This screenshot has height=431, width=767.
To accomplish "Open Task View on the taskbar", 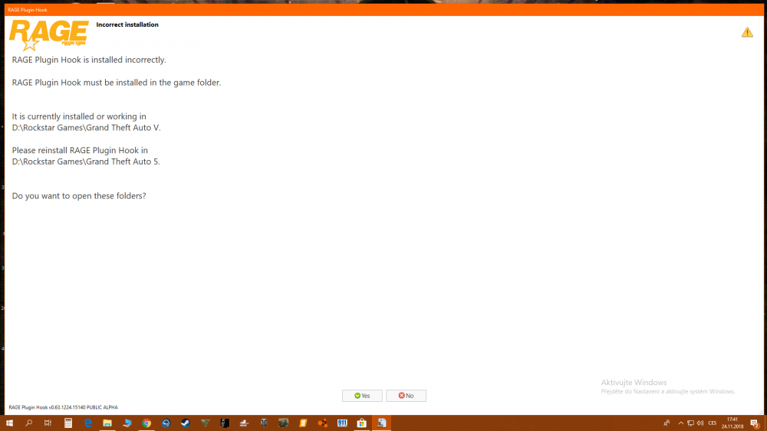I will (x=48, y=423).
